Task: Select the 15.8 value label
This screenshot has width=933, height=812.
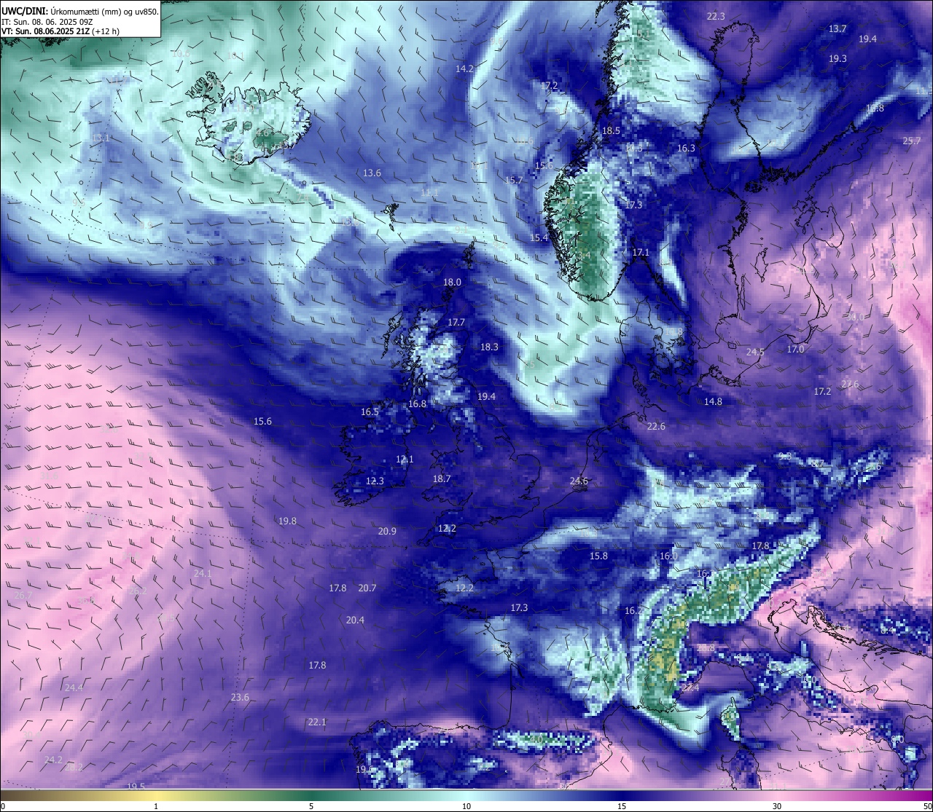Action: [x=598, y=556]
